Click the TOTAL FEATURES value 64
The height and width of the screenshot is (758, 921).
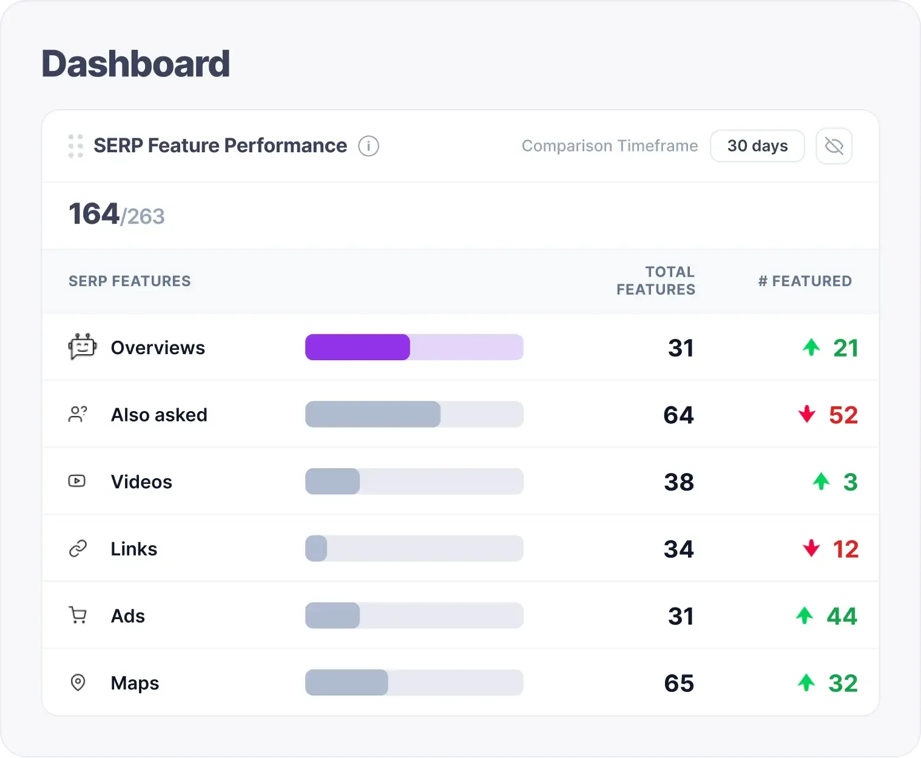click(x=678, y=414)
